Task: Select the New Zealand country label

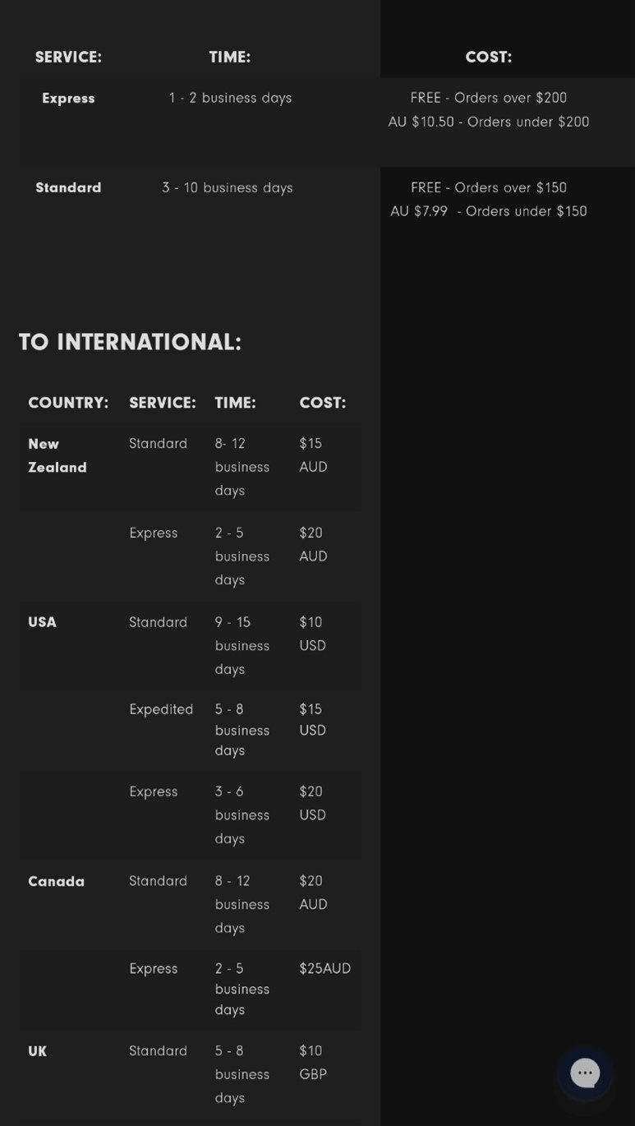Action: click(57, 455)
